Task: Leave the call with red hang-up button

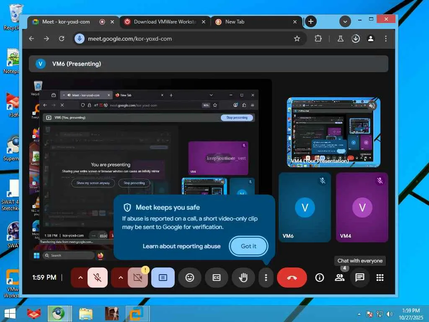Action: (292, 278)
